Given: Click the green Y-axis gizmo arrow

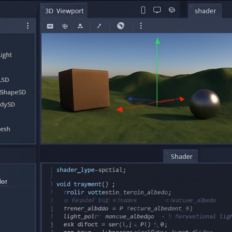Looking at the screenshot, I should click(x=158, y=41).
